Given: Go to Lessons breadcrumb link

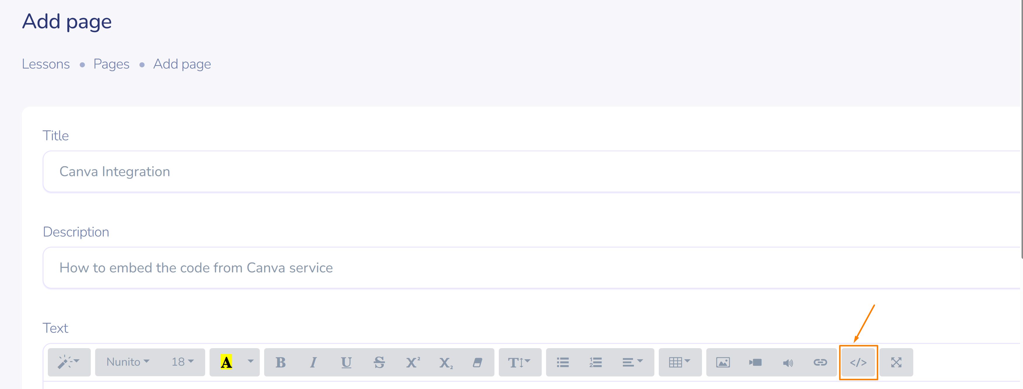Looking at the screenshot, I should [x=46, y=64].
